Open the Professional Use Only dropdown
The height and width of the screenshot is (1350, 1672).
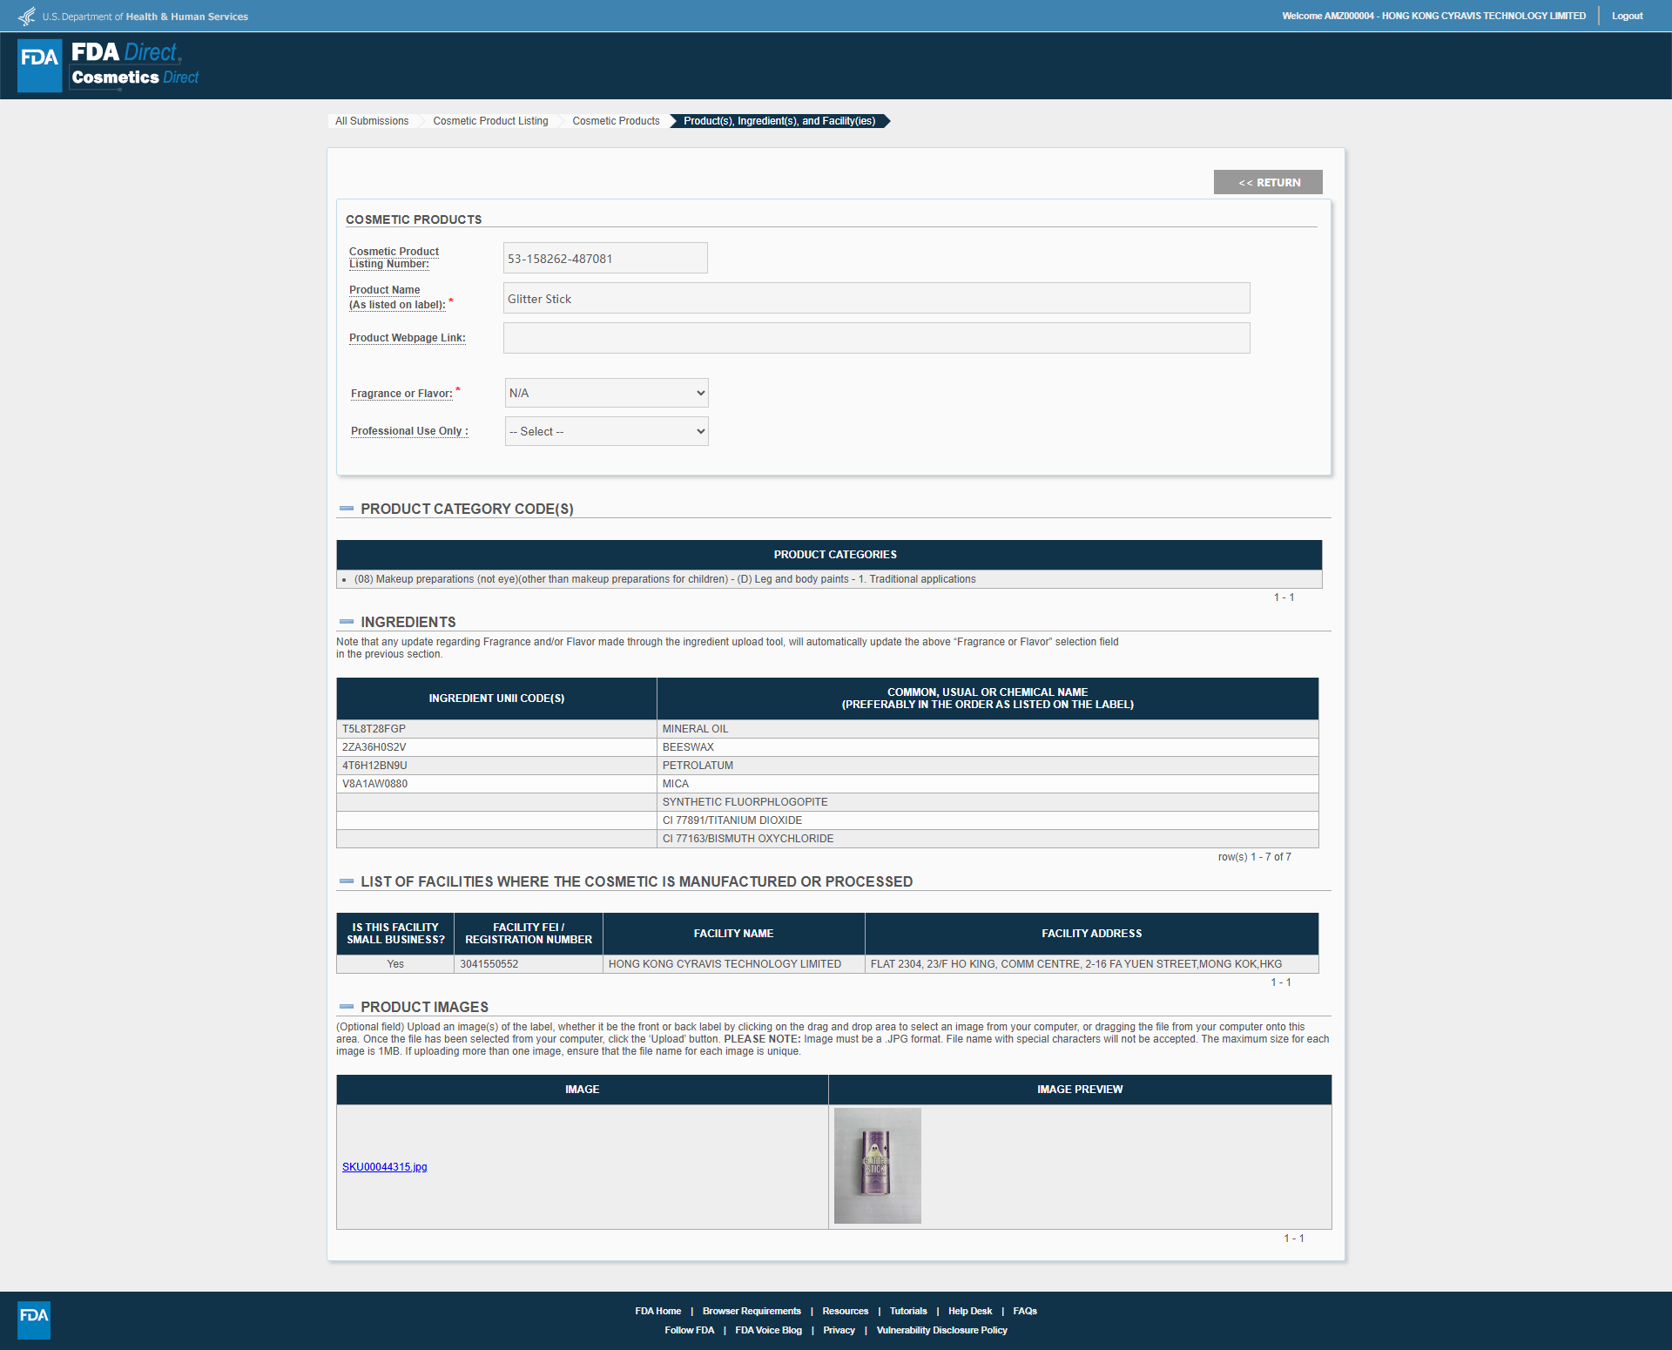(x=607, y=431)
